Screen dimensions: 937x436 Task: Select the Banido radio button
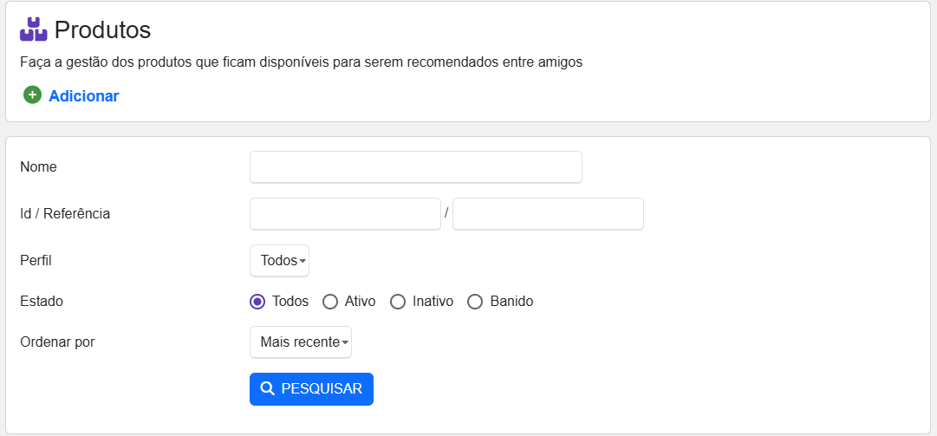(x=475, y=302)
